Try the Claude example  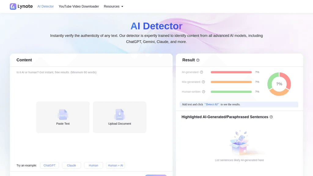[72, 165]
